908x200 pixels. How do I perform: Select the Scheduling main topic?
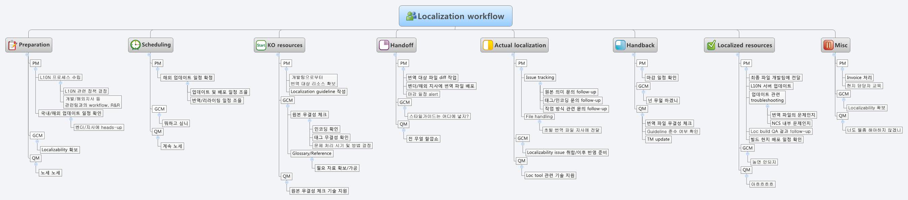(x=150, y=45)
